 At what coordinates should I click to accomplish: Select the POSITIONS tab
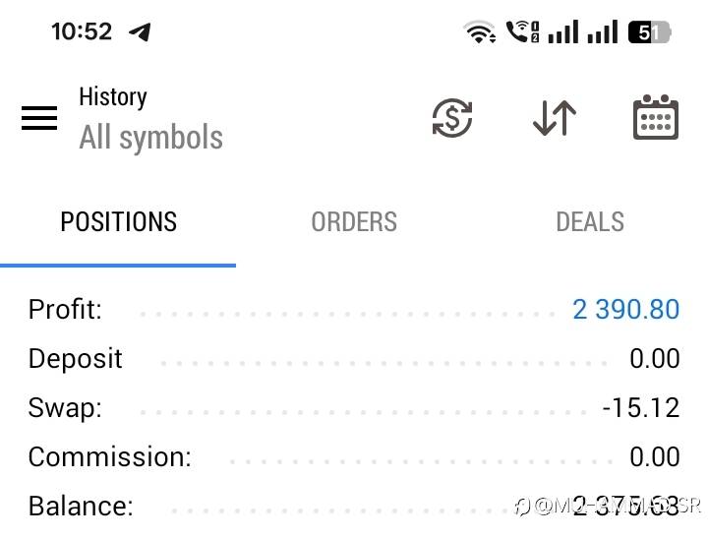[118, 222]
